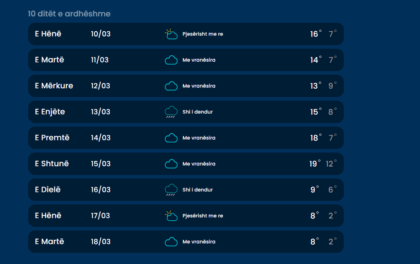Click the cloud icon for 18/03
420x264 pixels.
[171, 242]
